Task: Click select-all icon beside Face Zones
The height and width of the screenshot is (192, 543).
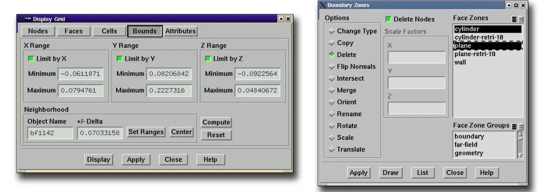Action: pyautogui.click(x=515, y=20)
